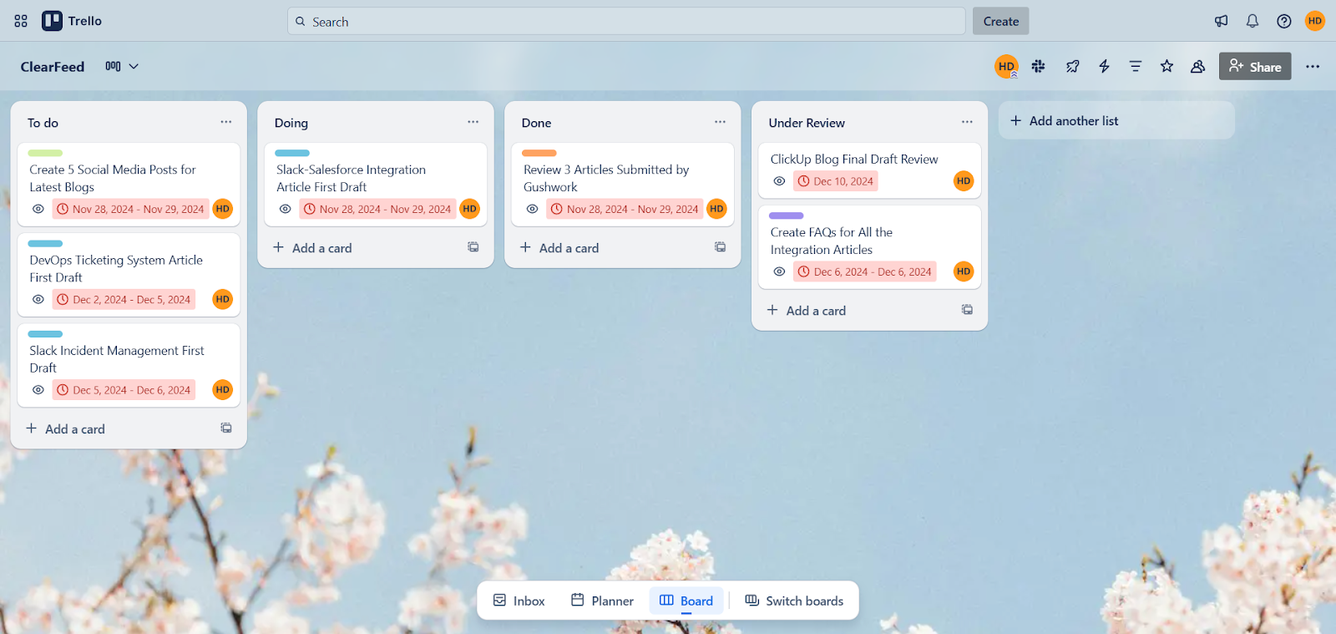Open the To do list actions menu
Viewport: 1336px width, 634px height.
click(x=226, y=122)
